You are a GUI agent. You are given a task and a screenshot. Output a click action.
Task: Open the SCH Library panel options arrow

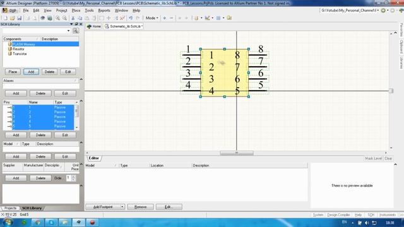pyautogui.click(x=71, y=24)
